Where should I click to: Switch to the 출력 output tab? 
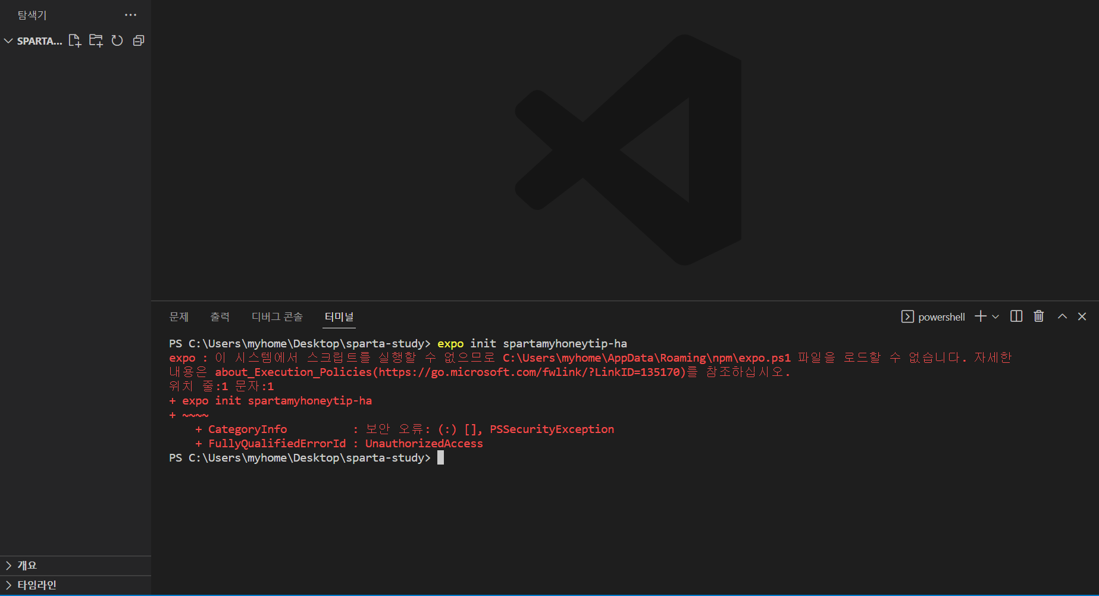coord(220,317)
